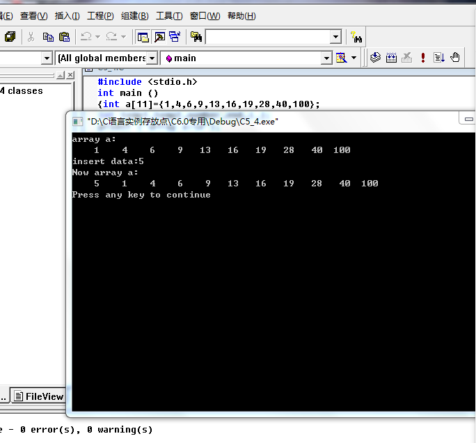Switch to the FileView tab
The image size is (476, 443).
click(39, 396)
